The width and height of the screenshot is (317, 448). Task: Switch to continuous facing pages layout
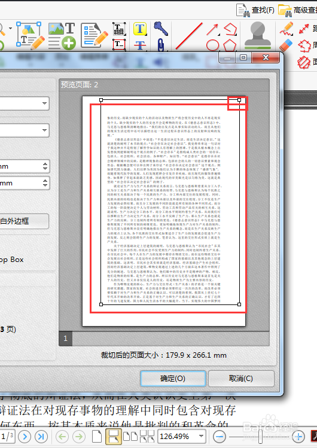click(x=147, y=436)
